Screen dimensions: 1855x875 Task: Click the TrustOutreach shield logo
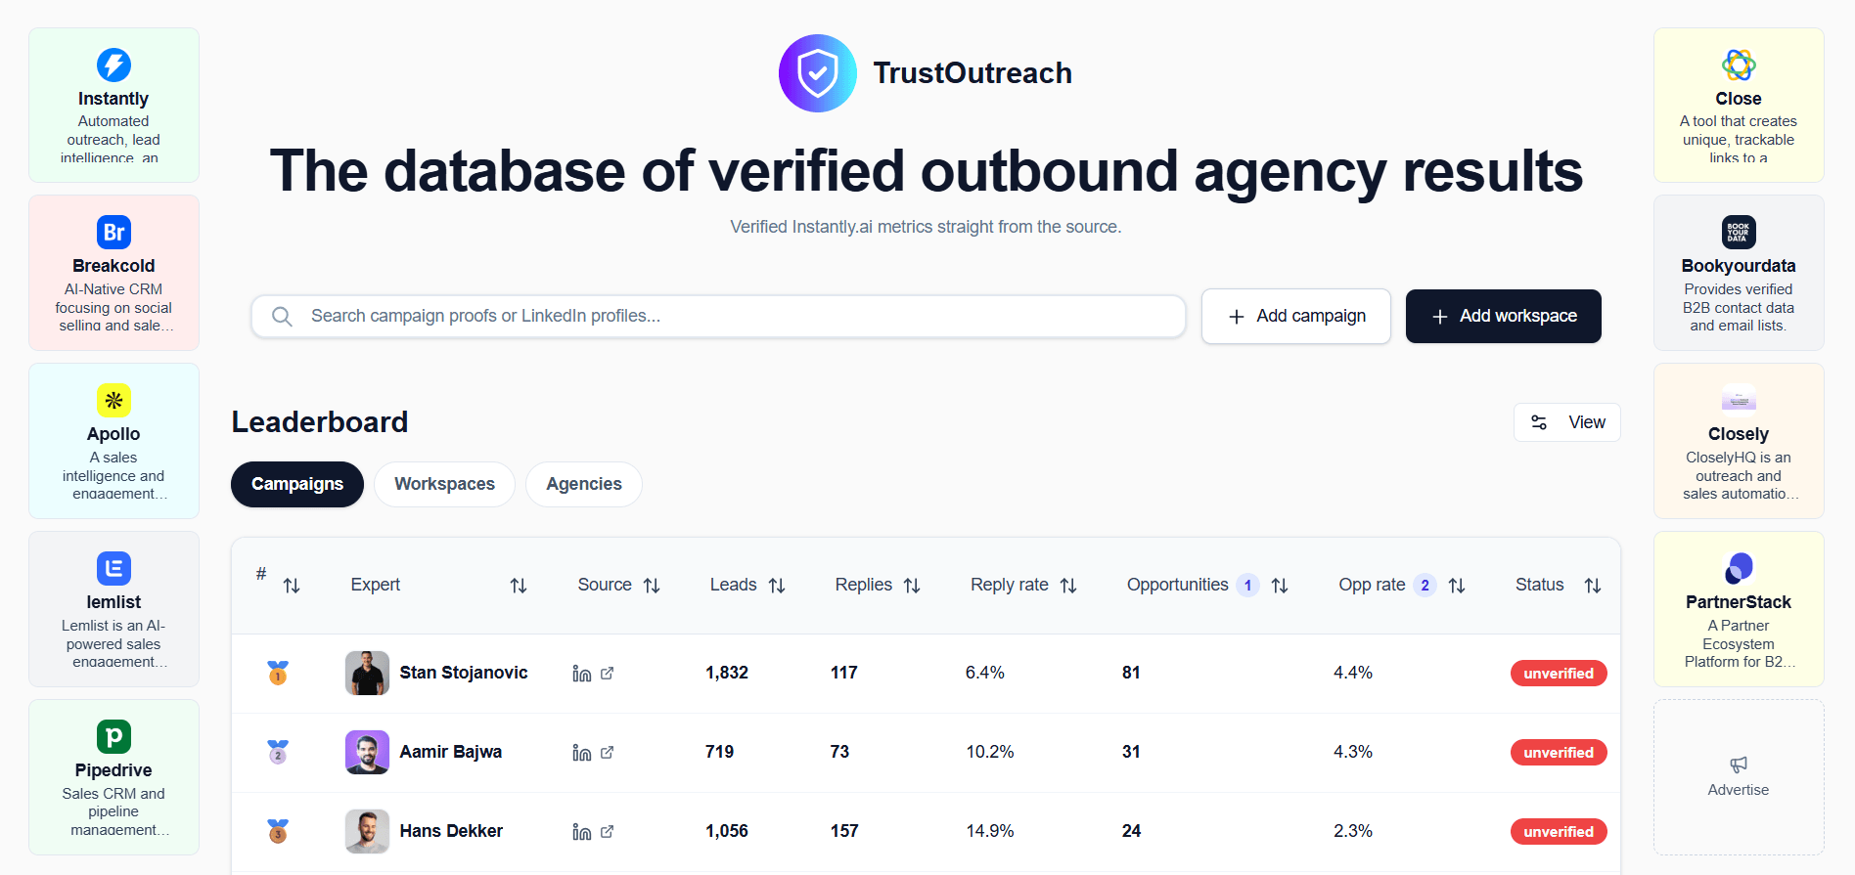[817, 73]
